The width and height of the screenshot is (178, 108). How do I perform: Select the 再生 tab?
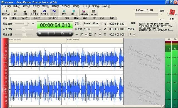pyautogui.click(x=5, y=18)
